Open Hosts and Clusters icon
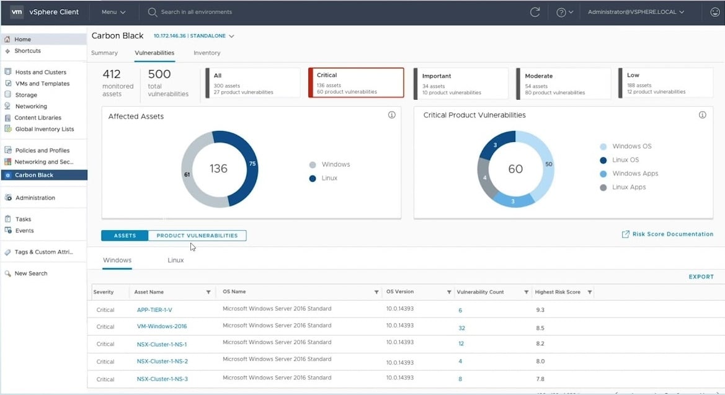 8,72
